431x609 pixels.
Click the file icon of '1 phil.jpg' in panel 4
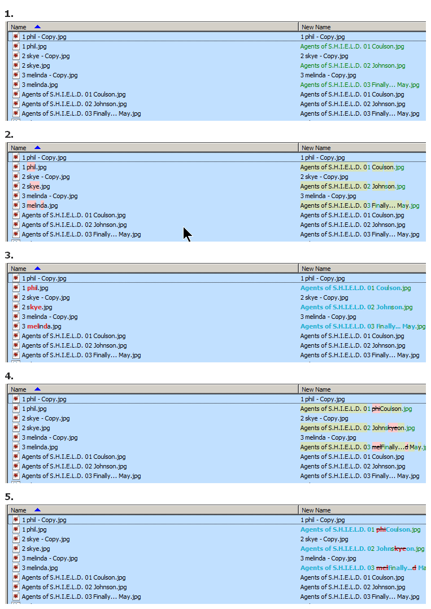pos(16,409)
